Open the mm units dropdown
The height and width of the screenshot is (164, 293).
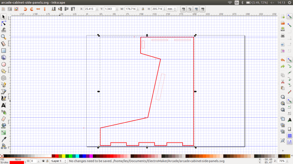pos(172,8)
